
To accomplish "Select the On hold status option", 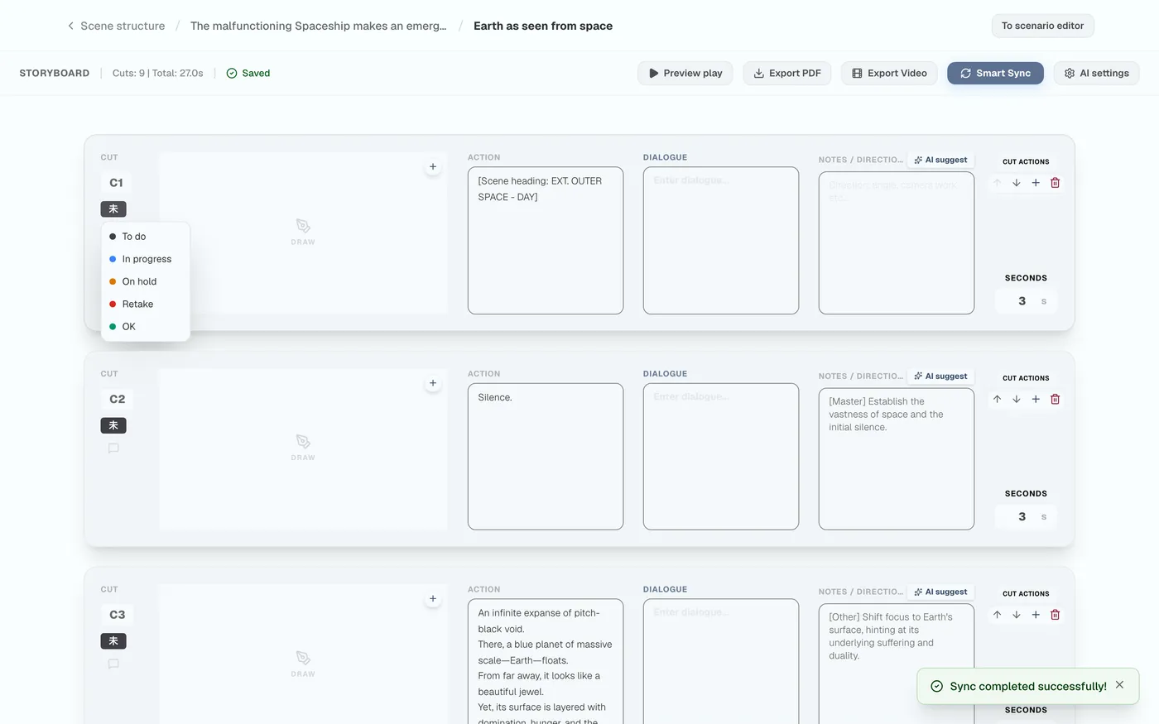I will coord(146,281).
